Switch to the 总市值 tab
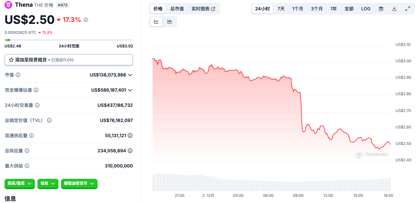420x203 pixels. click(177, 9)
